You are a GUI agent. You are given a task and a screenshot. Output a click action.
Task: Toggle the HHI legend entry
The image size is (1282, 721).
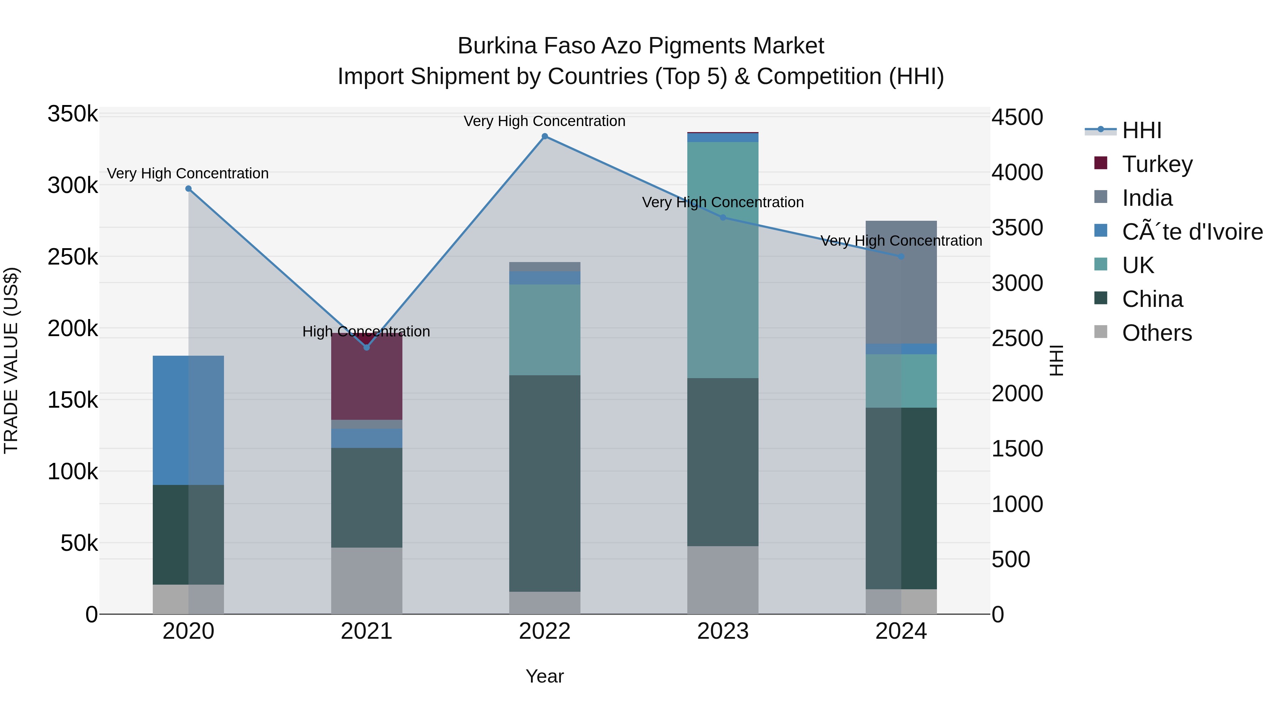[1124, 130]
